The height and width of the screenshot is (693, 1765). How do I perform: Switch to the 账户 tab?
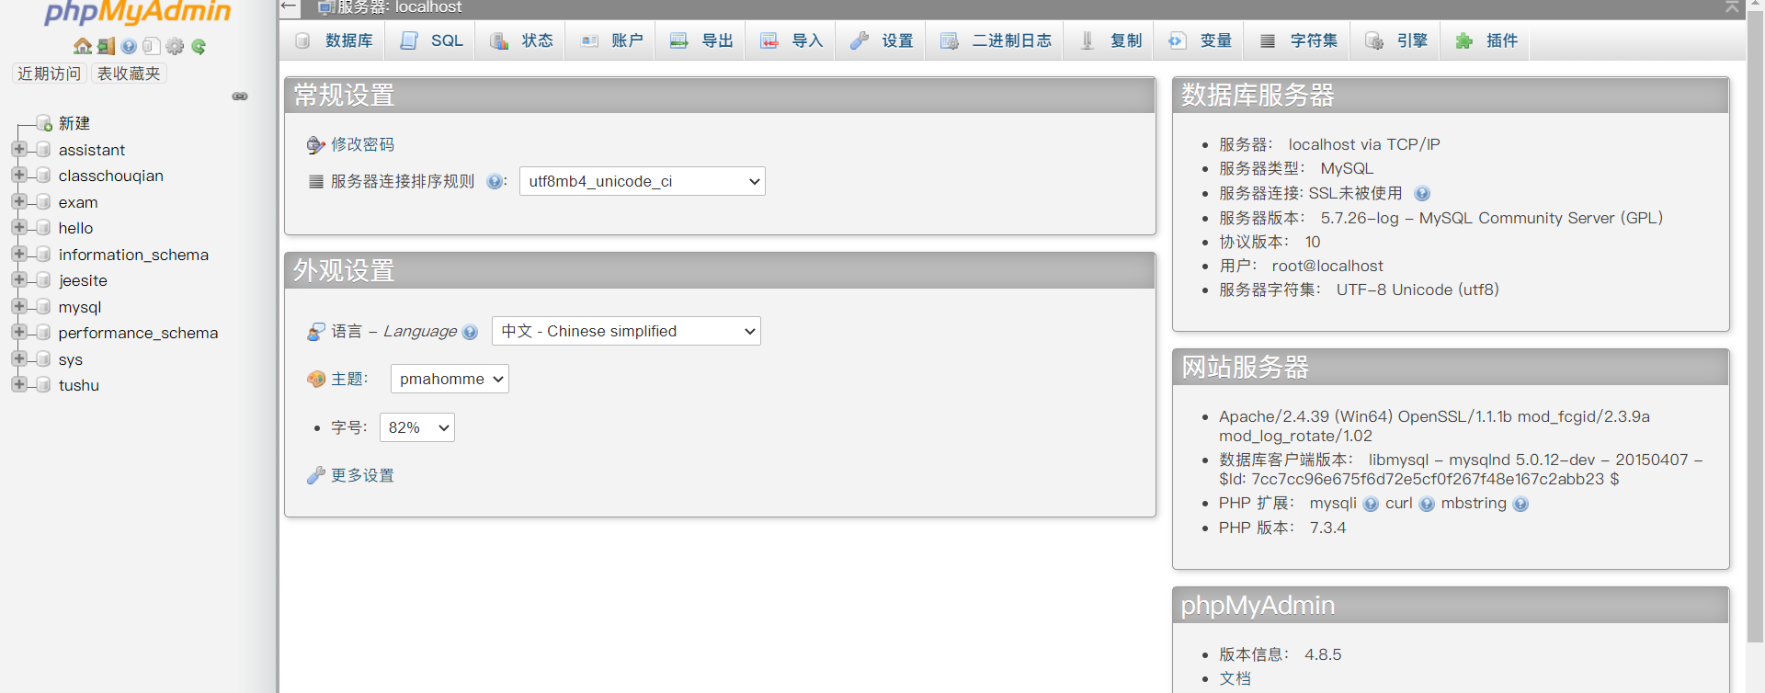(612, 40)
